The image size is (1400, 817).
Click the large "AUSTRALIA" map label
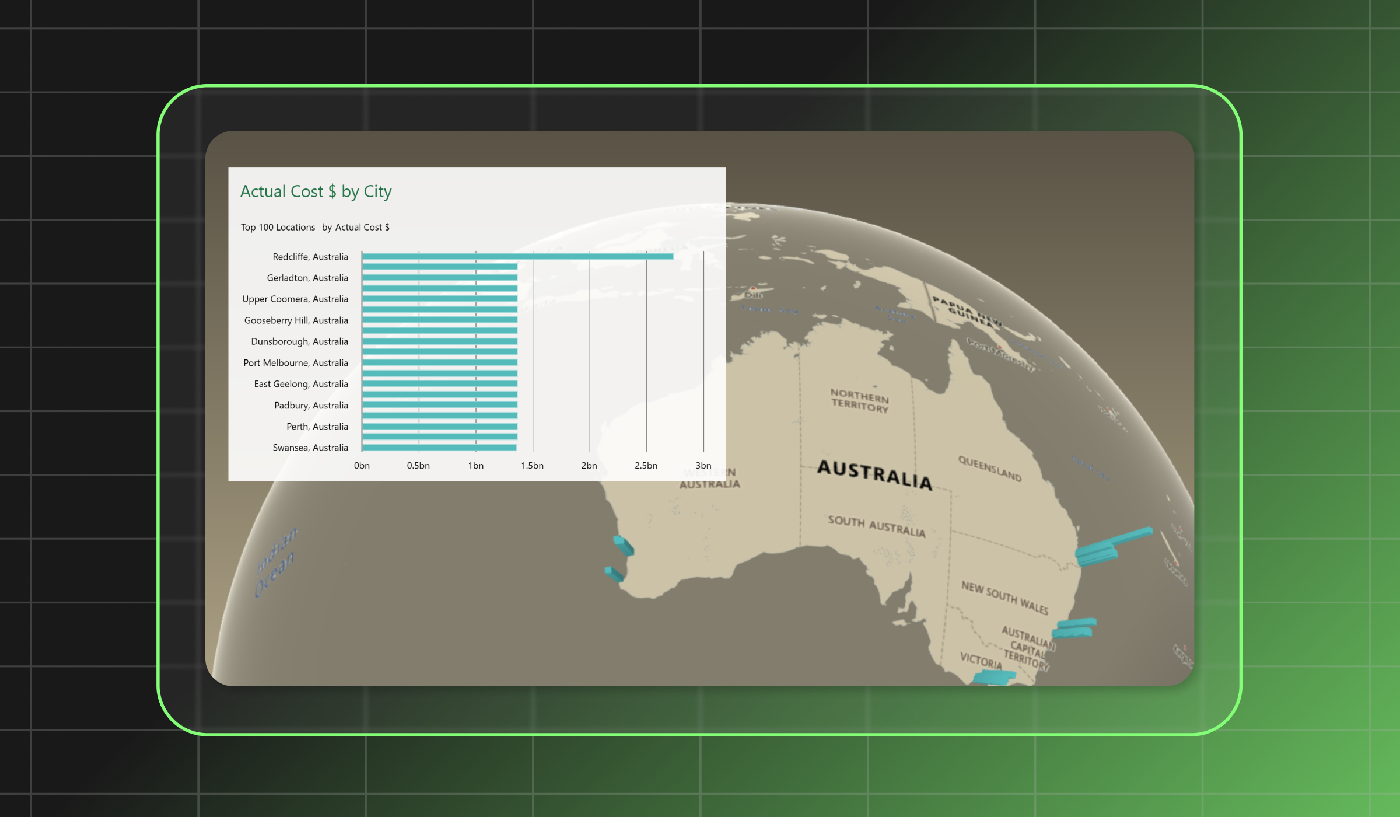point(874,474)
